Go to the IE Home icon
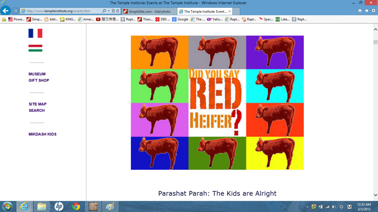The height and width of the screenshot is (212, 378). pos(360,11)
